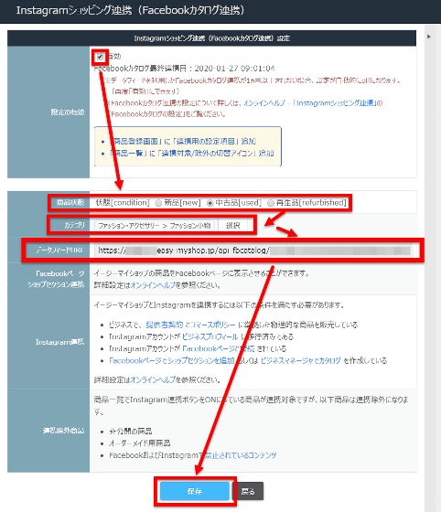Click the data feed URL input field
441x512 pixels.
pos(253,251)
